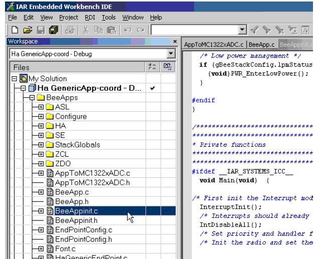Expand the ZCL folder

[41, 154]
